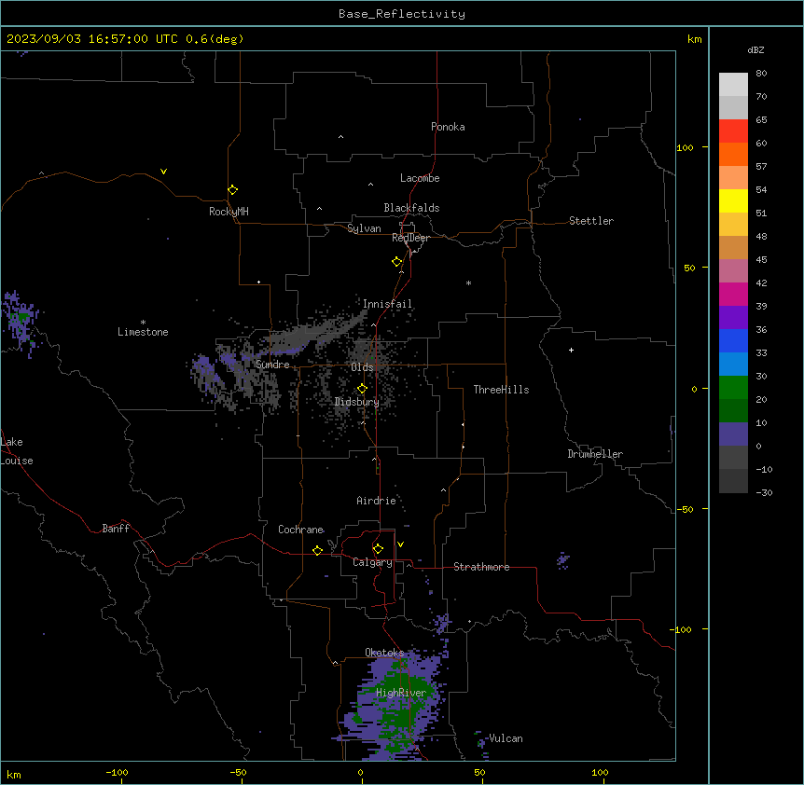Screen dimensions: 804x785
Task: Click the yellow diamond marker below Cochrane
Action: [x=317, y=550]
